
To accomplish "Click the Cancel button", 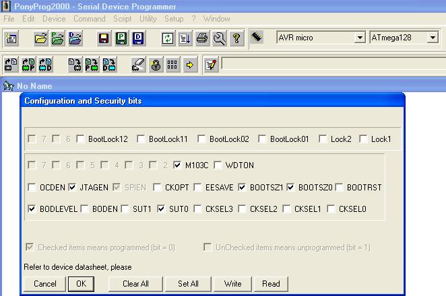I will coord(44,284).
